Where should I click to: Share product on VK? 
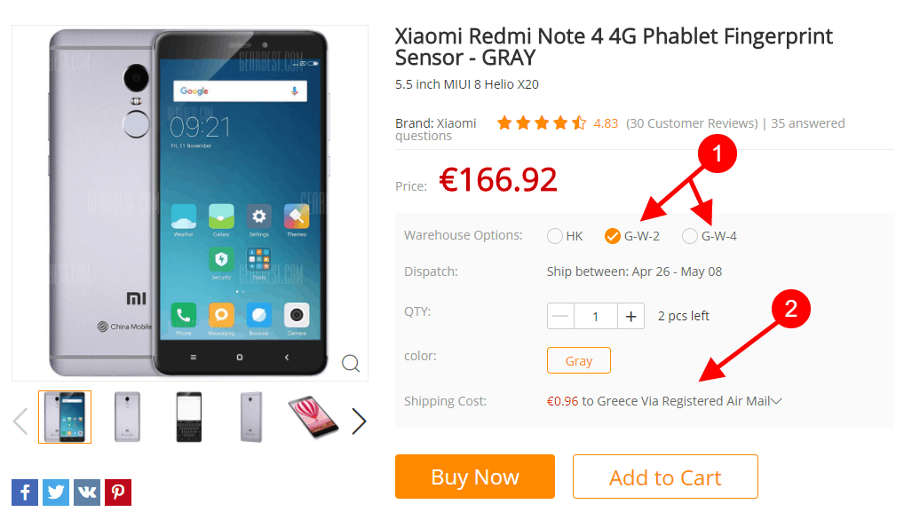click(87, 492)
